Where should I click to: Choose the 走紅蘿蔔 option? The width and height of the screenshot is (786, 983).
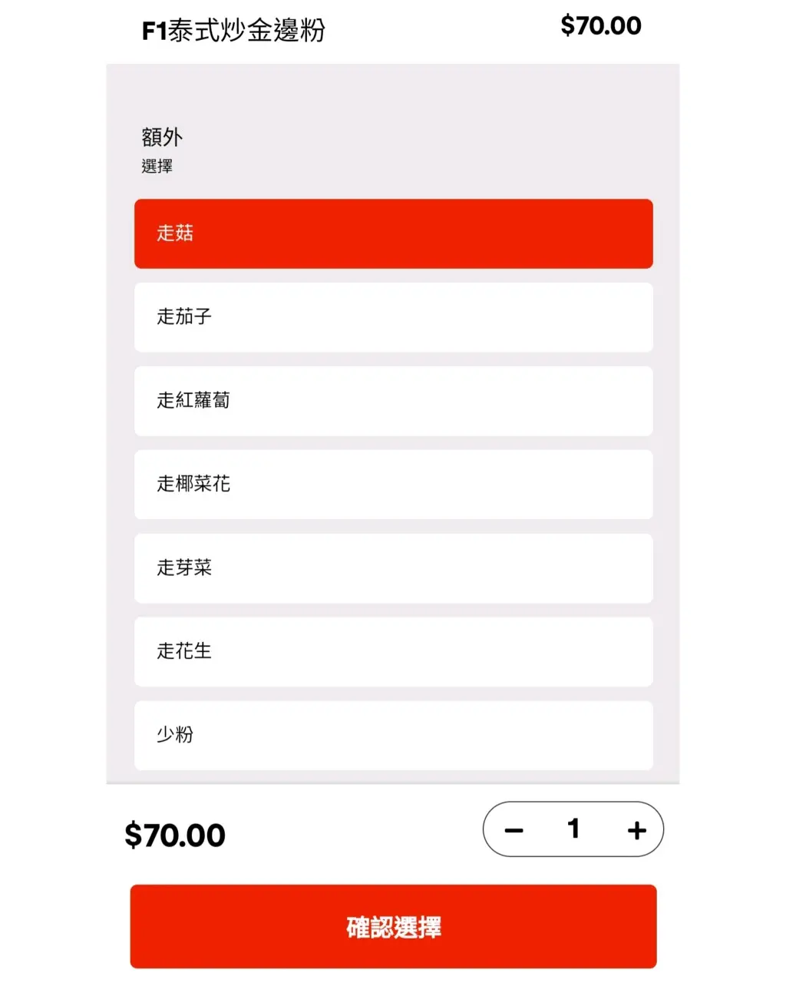point(393,401)
